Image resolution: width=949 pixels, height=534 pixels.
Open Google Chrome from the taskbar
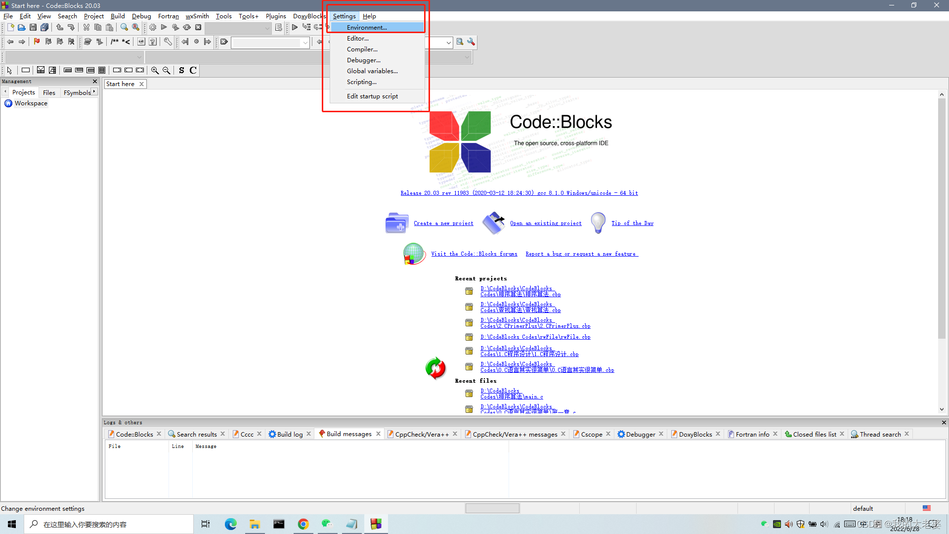click(303, 524)
